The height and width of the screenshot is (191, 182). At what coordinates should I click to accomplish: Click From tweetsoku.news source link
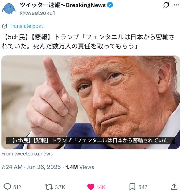(27, 154)
